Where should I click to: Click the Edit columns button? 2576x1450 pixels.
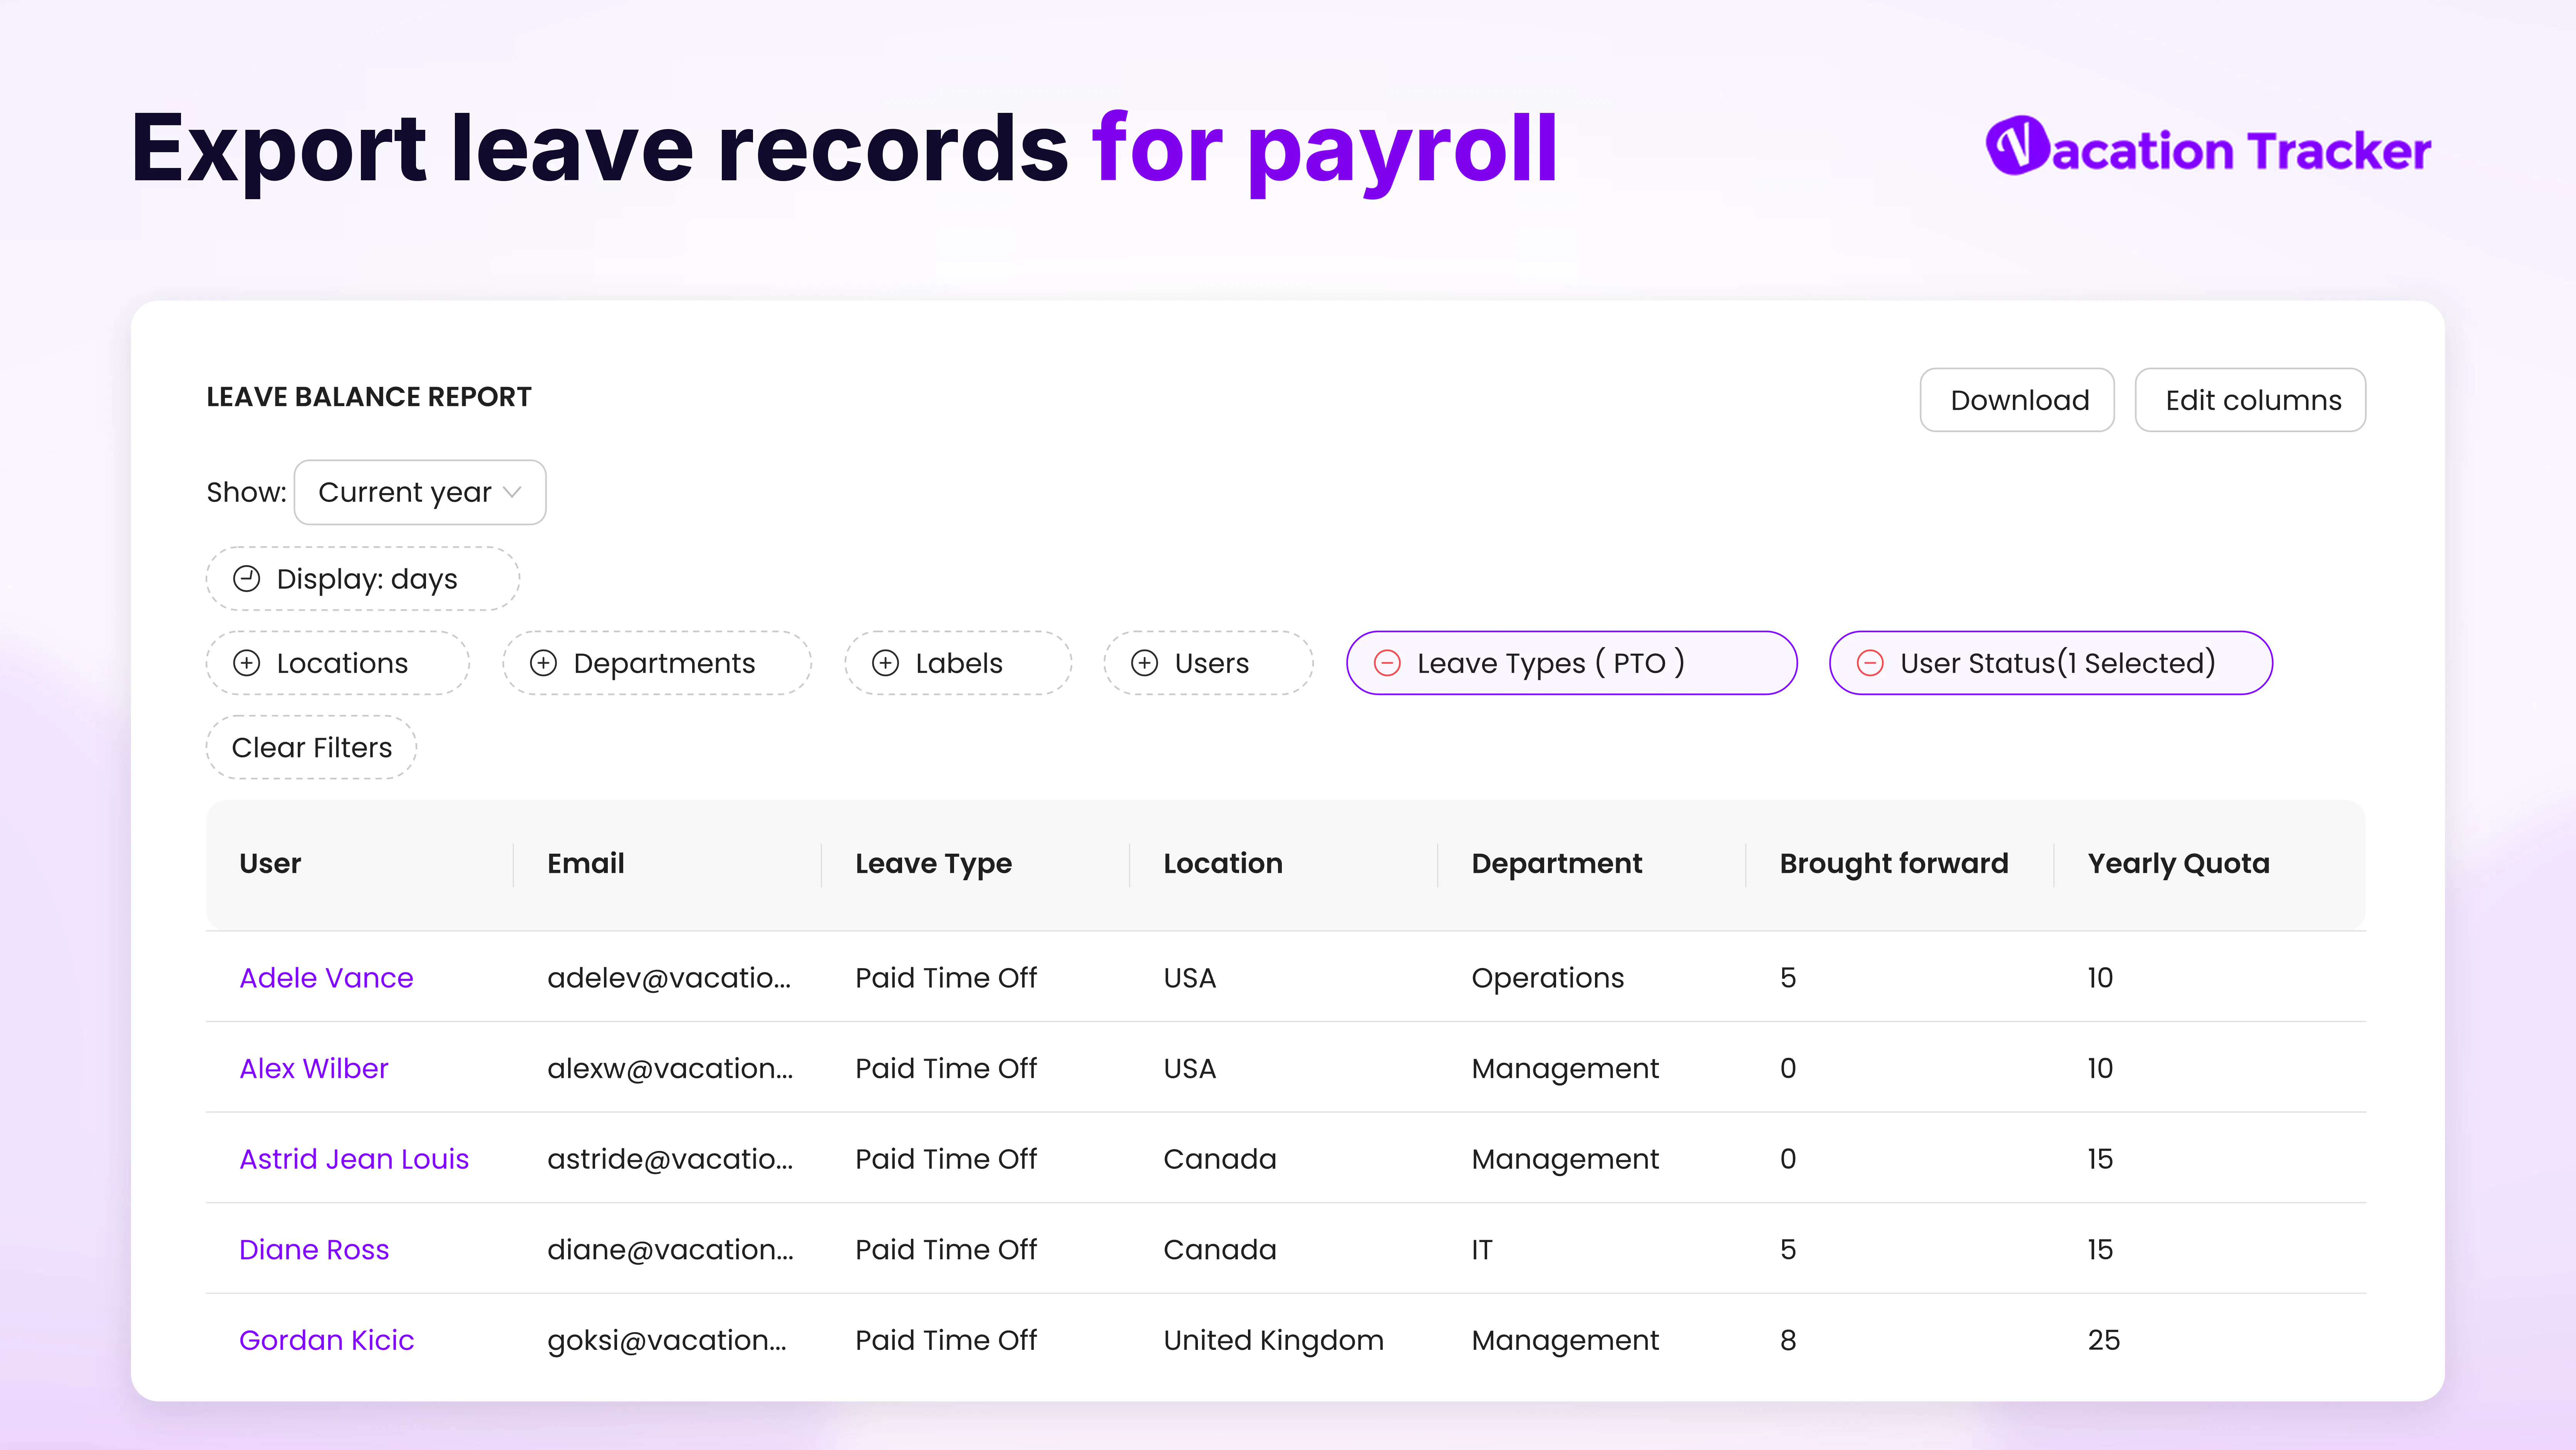2250,400
